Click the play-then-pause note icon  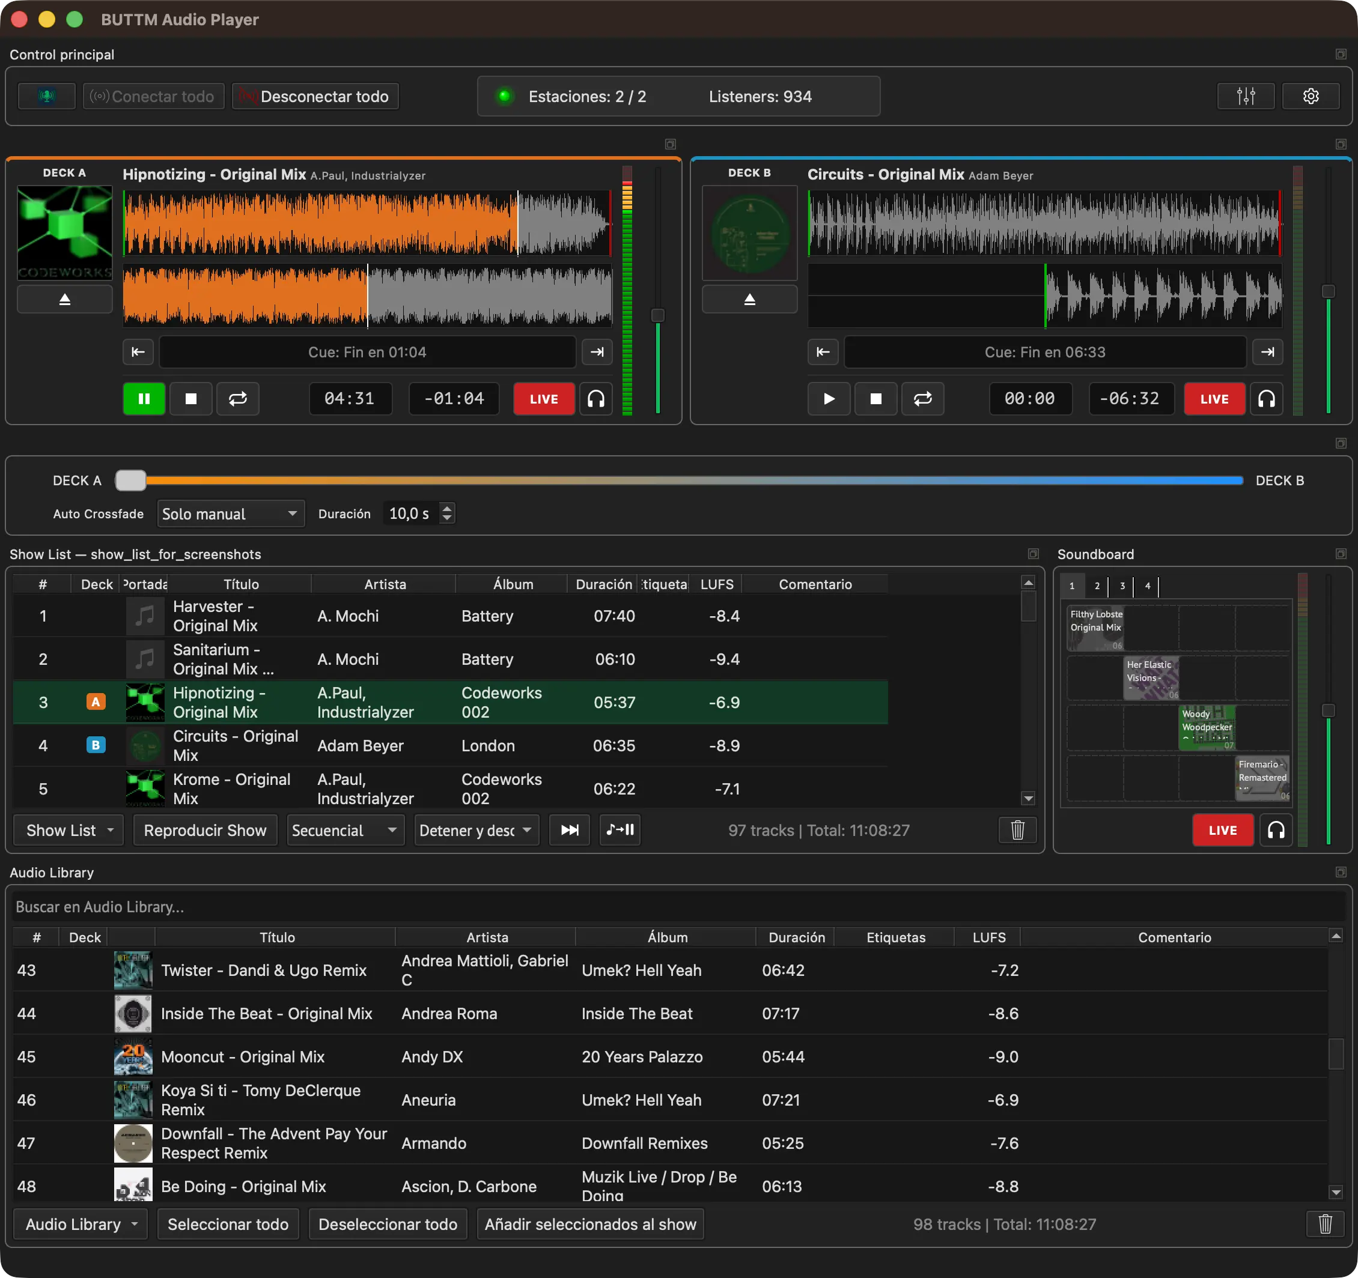(x=620, y=830)
